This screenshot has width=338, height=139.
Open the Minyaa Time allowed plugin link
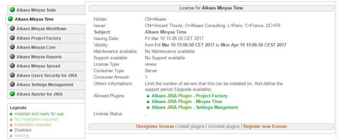pyautogui.click(x=187, y=102)
